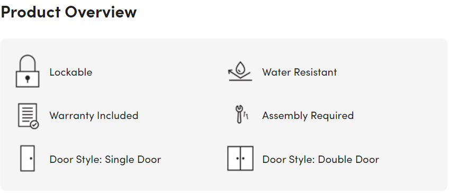
Task: Click the water droplet Water Resistant icon
Action: coord(240,71)
